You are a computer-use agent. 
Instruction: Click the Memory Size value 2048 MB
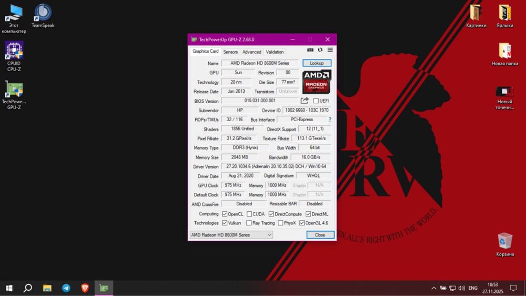coord(239,157)
